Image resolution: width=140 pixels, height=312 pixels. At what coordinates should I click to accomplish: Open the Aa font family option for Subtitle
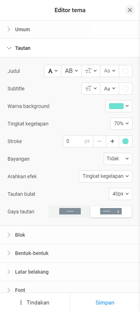coord(110,89)
